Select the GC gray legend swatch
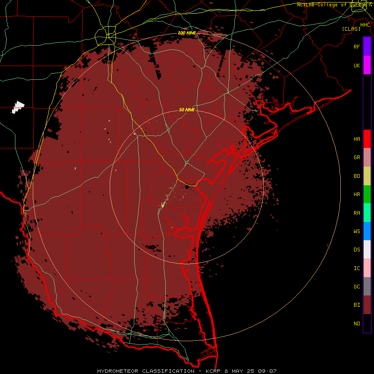 pyautogui.click(x=367, y=286)
